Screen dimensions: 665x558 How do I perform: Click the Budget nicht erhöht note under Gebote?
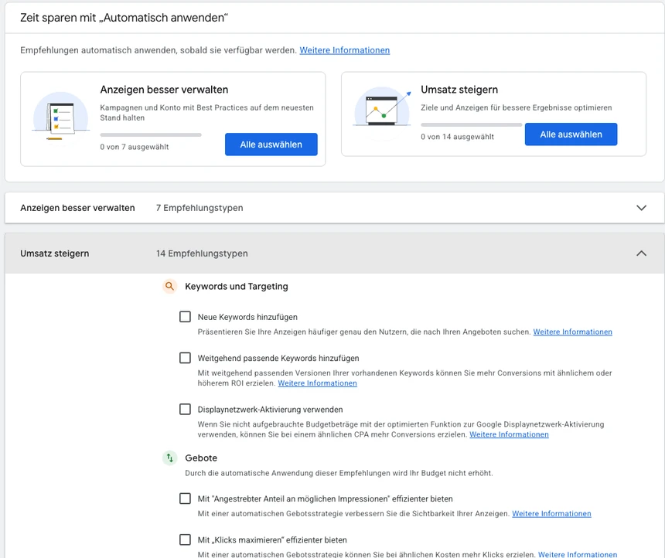tap(339, 473)
